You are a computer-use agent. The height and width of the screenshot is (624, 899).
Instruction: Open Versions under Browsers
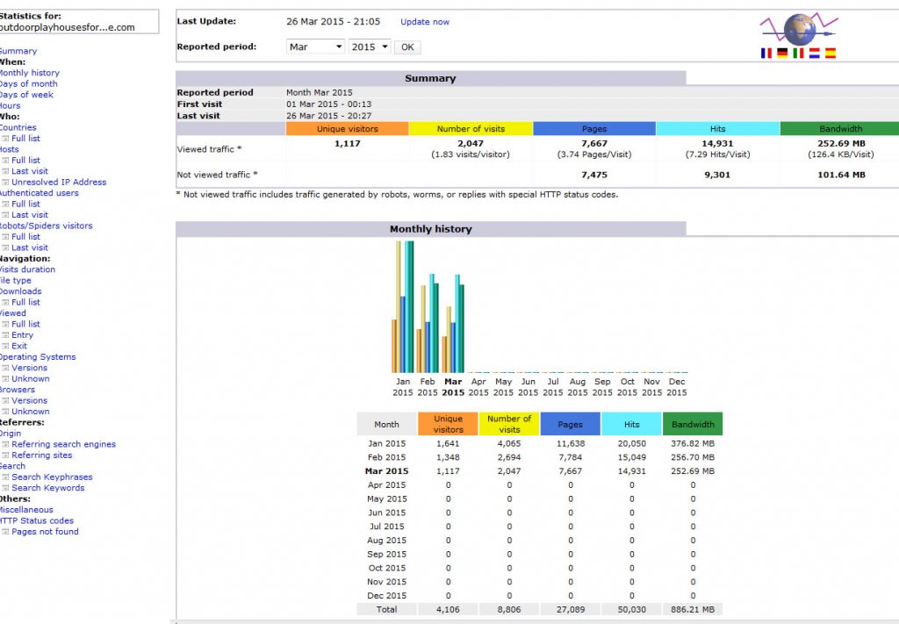click(29, 400)
